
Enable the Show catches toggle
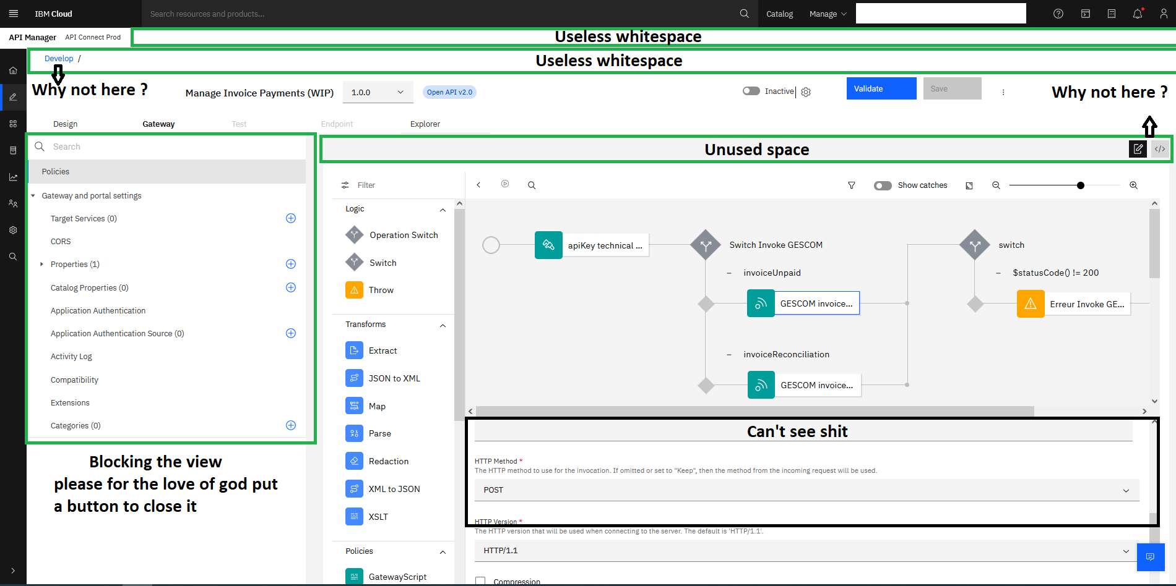tap(883, 185)
